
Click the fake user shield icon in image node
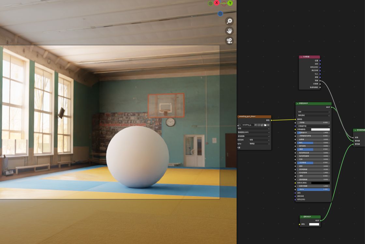click(x=259, y=125)
